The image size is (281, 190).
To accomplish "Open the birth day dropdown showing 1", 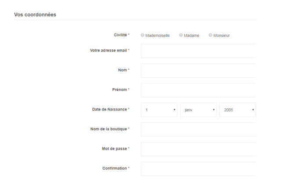I will tap(159, 110).
